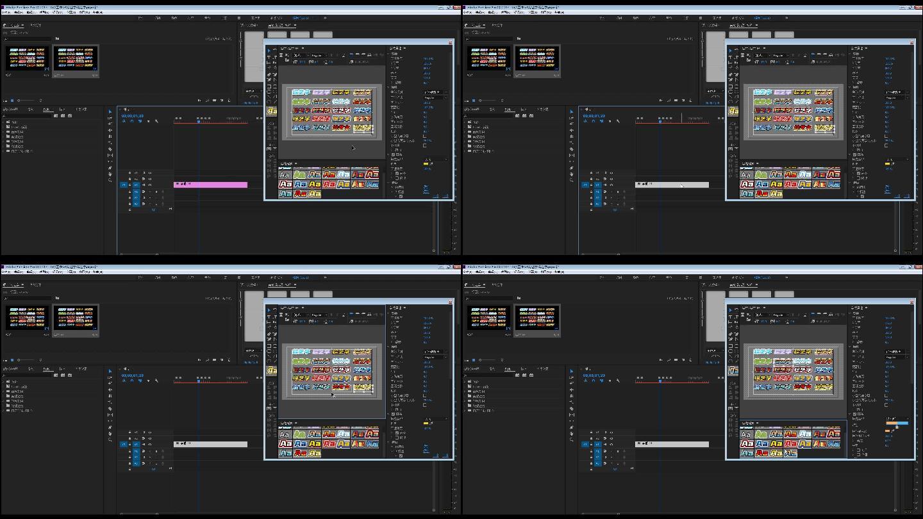Click timeline timecode 00;00;01;23 in the top-left screenshot
923x519 pixels.
point(133,116)
